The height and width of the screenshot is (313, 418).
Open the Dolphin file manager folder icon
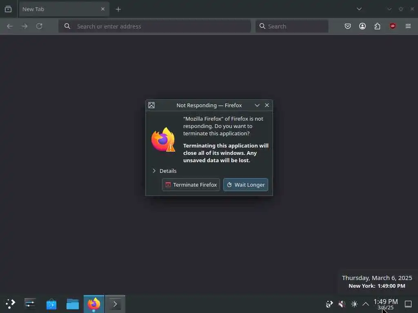[73, 304]
